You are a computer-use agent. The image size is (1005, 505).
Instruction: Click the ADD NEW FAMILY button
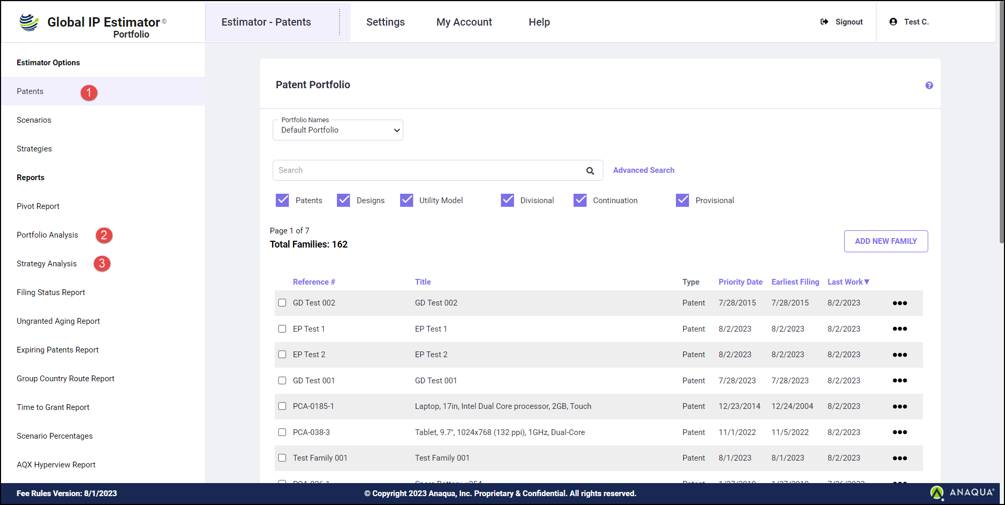[885, 241]
